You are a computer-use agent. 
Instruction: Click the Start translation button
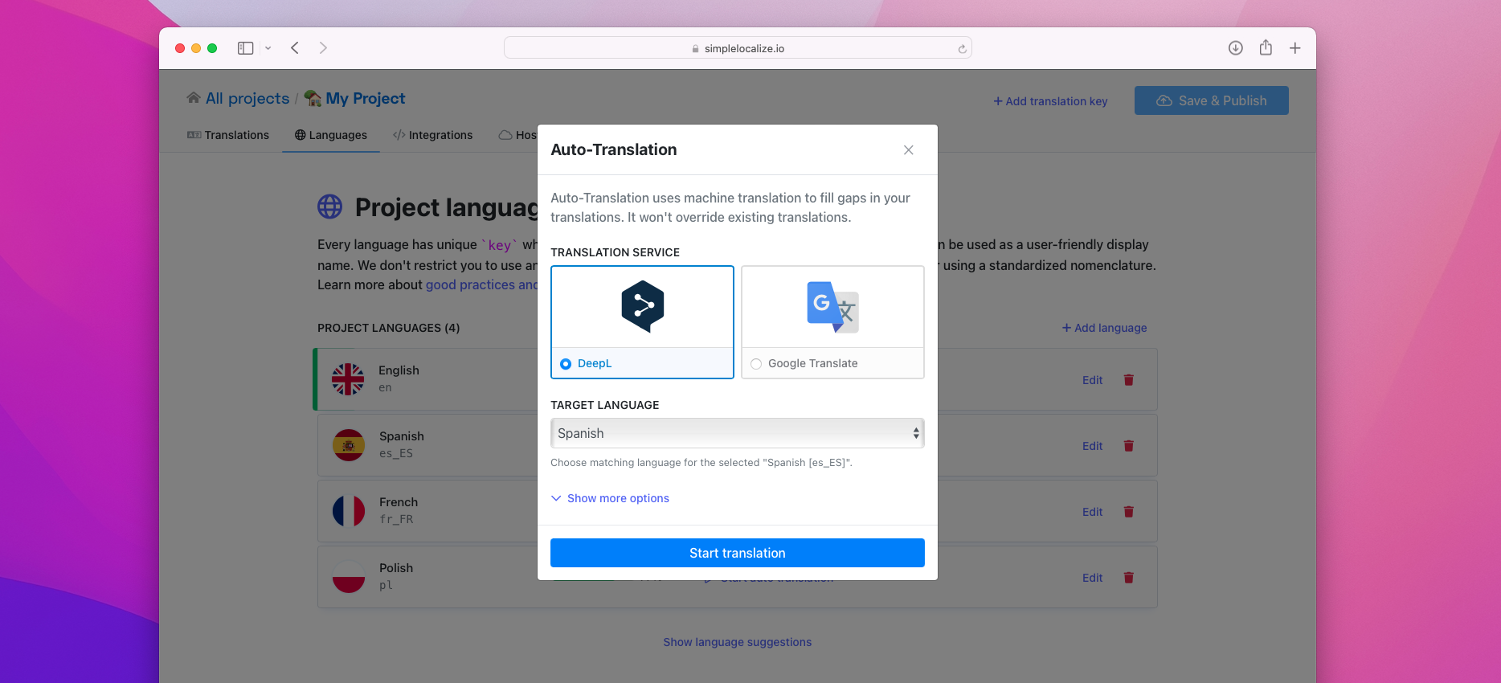click(x=737, y=553)
